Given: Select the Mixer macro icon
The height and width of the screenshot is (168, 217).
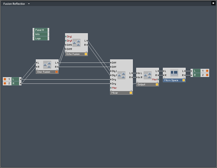Looking at the screenshot, I should click(x=121, y=75).
